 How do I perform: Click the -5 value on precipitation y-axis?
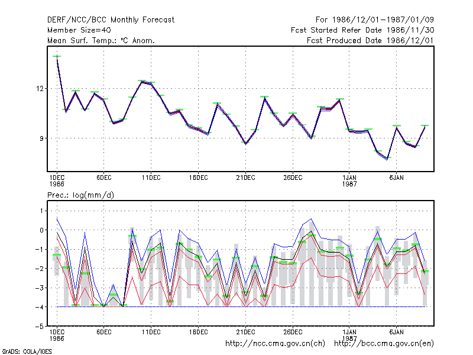click(40, 327)
